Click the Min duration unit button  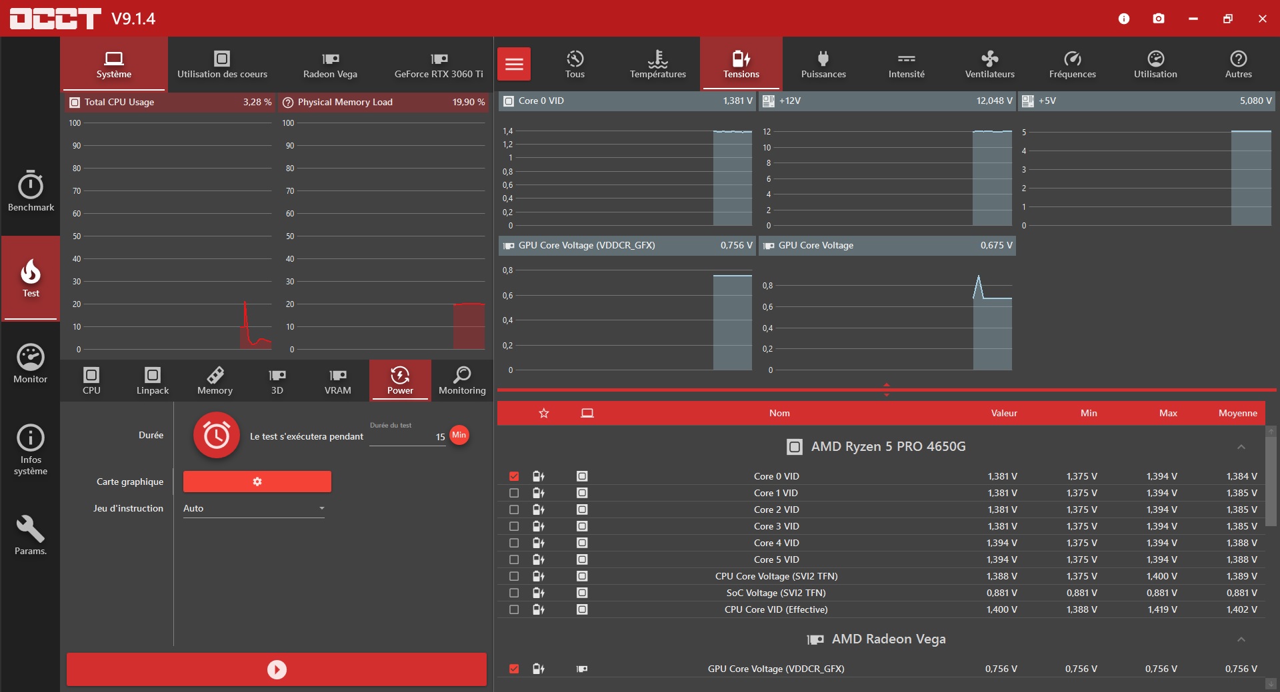[459, 435]
